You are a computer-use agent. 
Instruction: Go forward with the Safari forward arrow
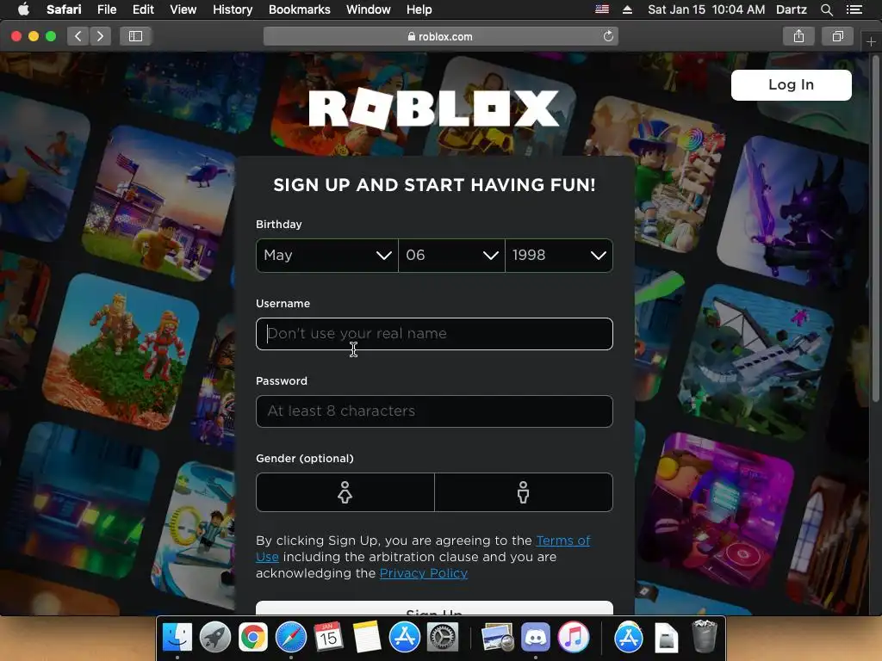click(x=100, y=36)
